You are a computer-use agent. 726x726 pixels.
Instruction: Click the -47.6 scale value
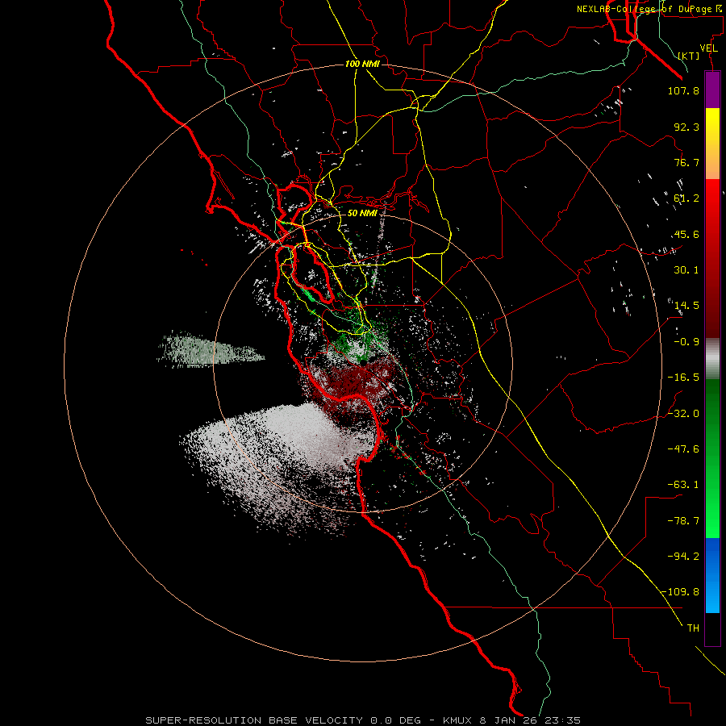pyautogui.click(x=683, y=449)
